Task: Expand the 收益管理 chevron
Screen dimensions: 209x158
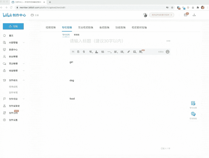Action: click(24, 71)
